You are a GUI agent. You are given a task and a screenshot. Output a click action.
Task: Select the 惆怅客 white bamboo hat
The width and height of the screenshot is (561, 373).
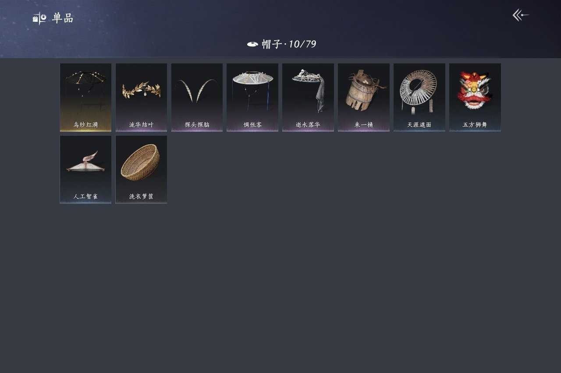[252, 97]
